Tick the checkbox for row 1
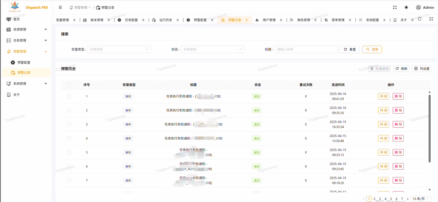 tap(69, 96)
